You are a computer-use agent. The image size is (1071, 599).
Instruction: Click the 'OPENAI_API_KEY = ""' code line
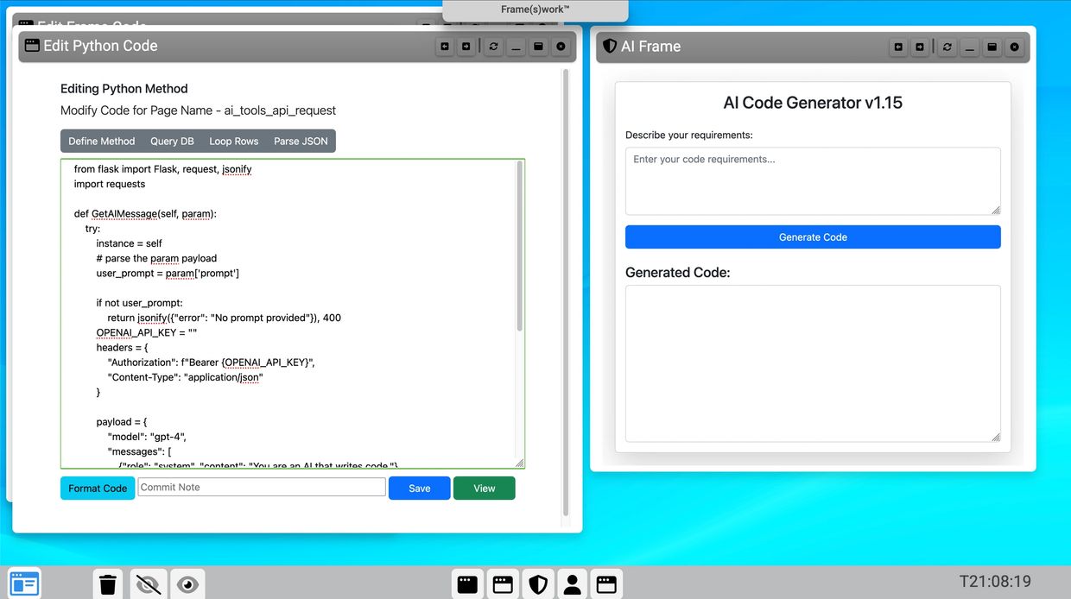147,332
